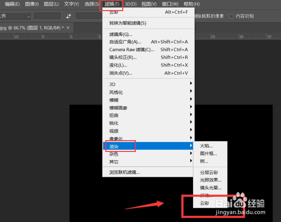
Task: Open the 图像(I) menu
Action: pyautogui.click(x=32, y=4)
